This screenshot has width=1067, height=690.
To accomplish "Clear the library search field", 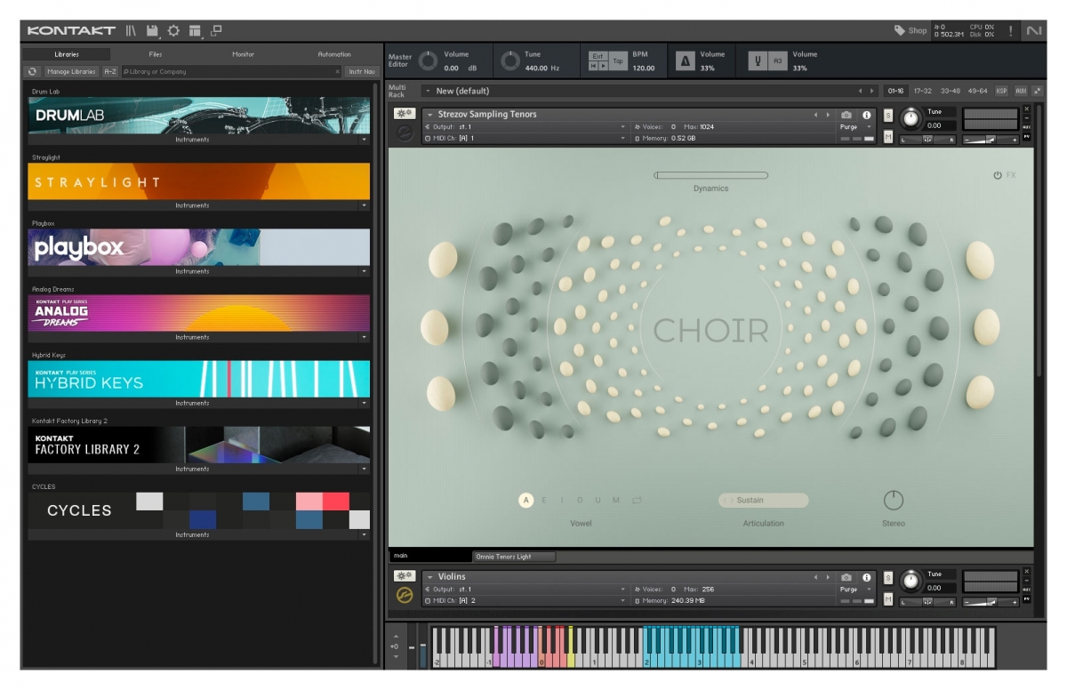I will pyautogui.click(x=337, y=71).
